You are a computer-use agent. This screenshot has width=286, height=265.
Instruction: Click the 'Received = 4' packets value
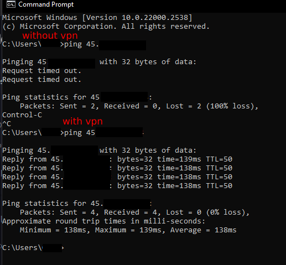tap(131, 212)
